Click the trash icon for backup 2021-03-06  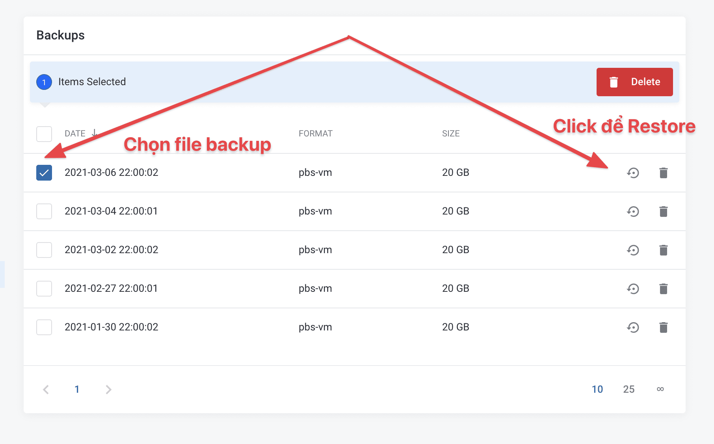coord(664,173)
